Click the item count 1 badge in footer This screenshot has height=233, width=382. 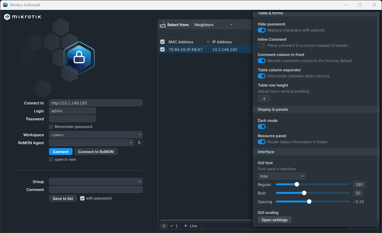164,226
